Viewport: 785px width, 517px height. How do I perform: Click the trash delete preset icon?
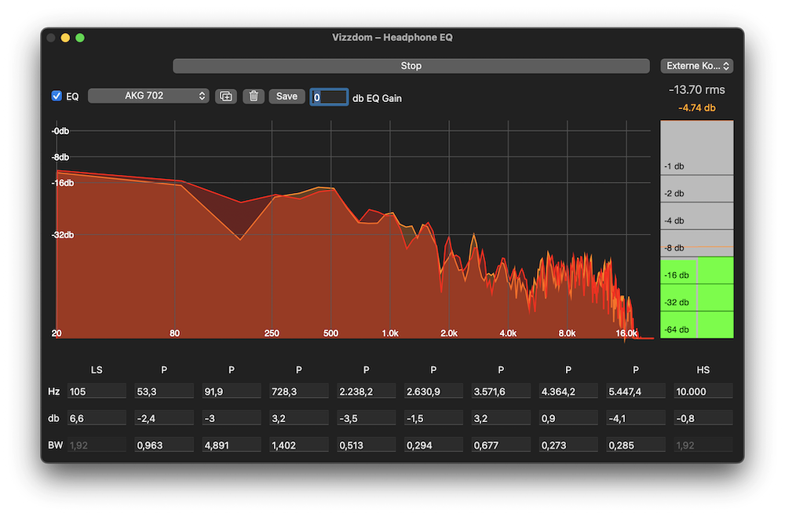[254, 96]
